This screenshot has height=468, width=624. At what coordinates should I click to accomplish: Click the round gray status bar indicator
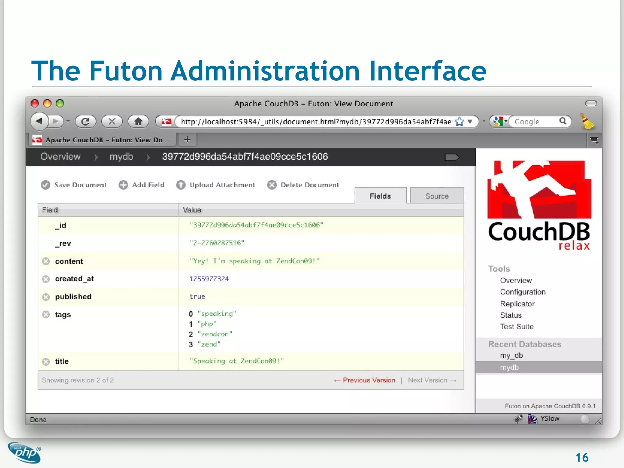pyautogui.click(x=584, y=419)
